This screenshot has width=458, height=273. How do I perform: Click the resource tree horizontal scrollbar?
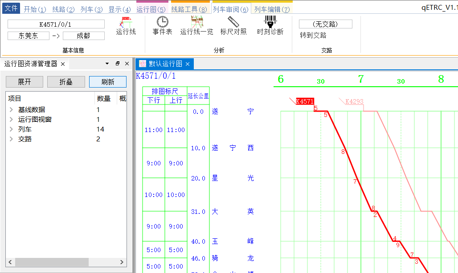tap(66, 262)
